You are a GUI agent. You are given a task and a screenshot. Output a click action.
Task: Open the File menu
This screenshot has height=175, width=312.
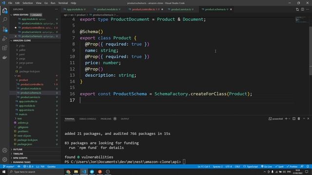point(10,3)
